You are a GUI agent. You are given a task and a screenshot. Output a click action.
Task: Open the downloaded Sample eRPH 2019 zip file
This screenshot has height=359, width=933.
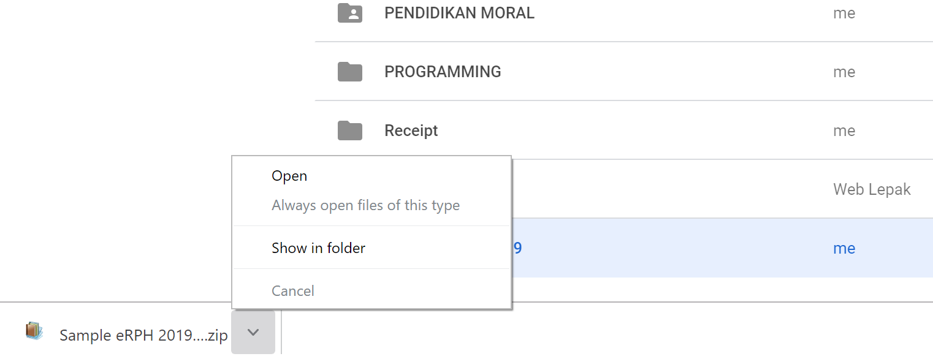(x=143, y=335)
